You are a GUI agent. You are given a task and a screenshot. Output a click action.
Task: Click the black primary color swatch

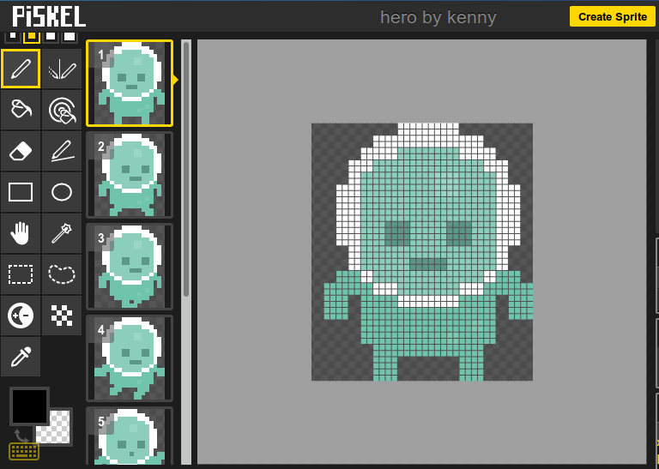click(29, 406)
